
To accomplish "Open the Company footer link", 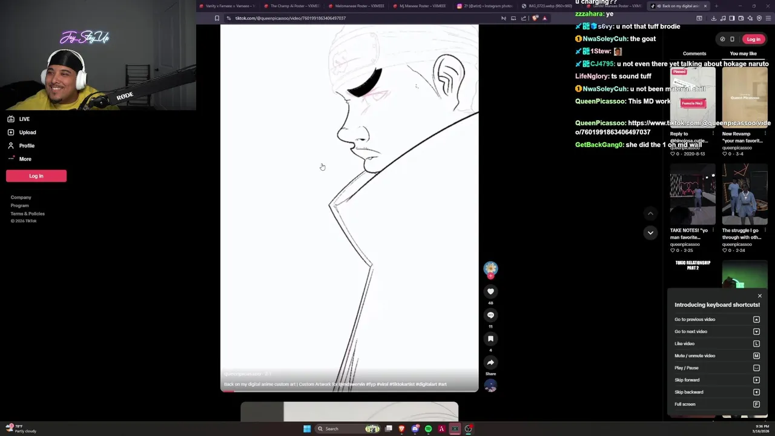I will click(x=21, y=197).
